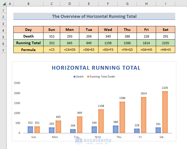Click the 'Running Total' row label cell
Image resolution: width=187 pixels, height=149 pixels.
(x=28, y=43)
